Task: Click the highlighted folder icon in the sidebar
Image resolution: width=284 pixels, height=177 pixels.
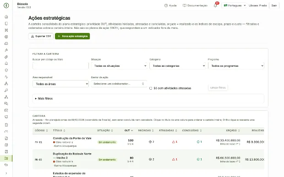Action: 6,158
